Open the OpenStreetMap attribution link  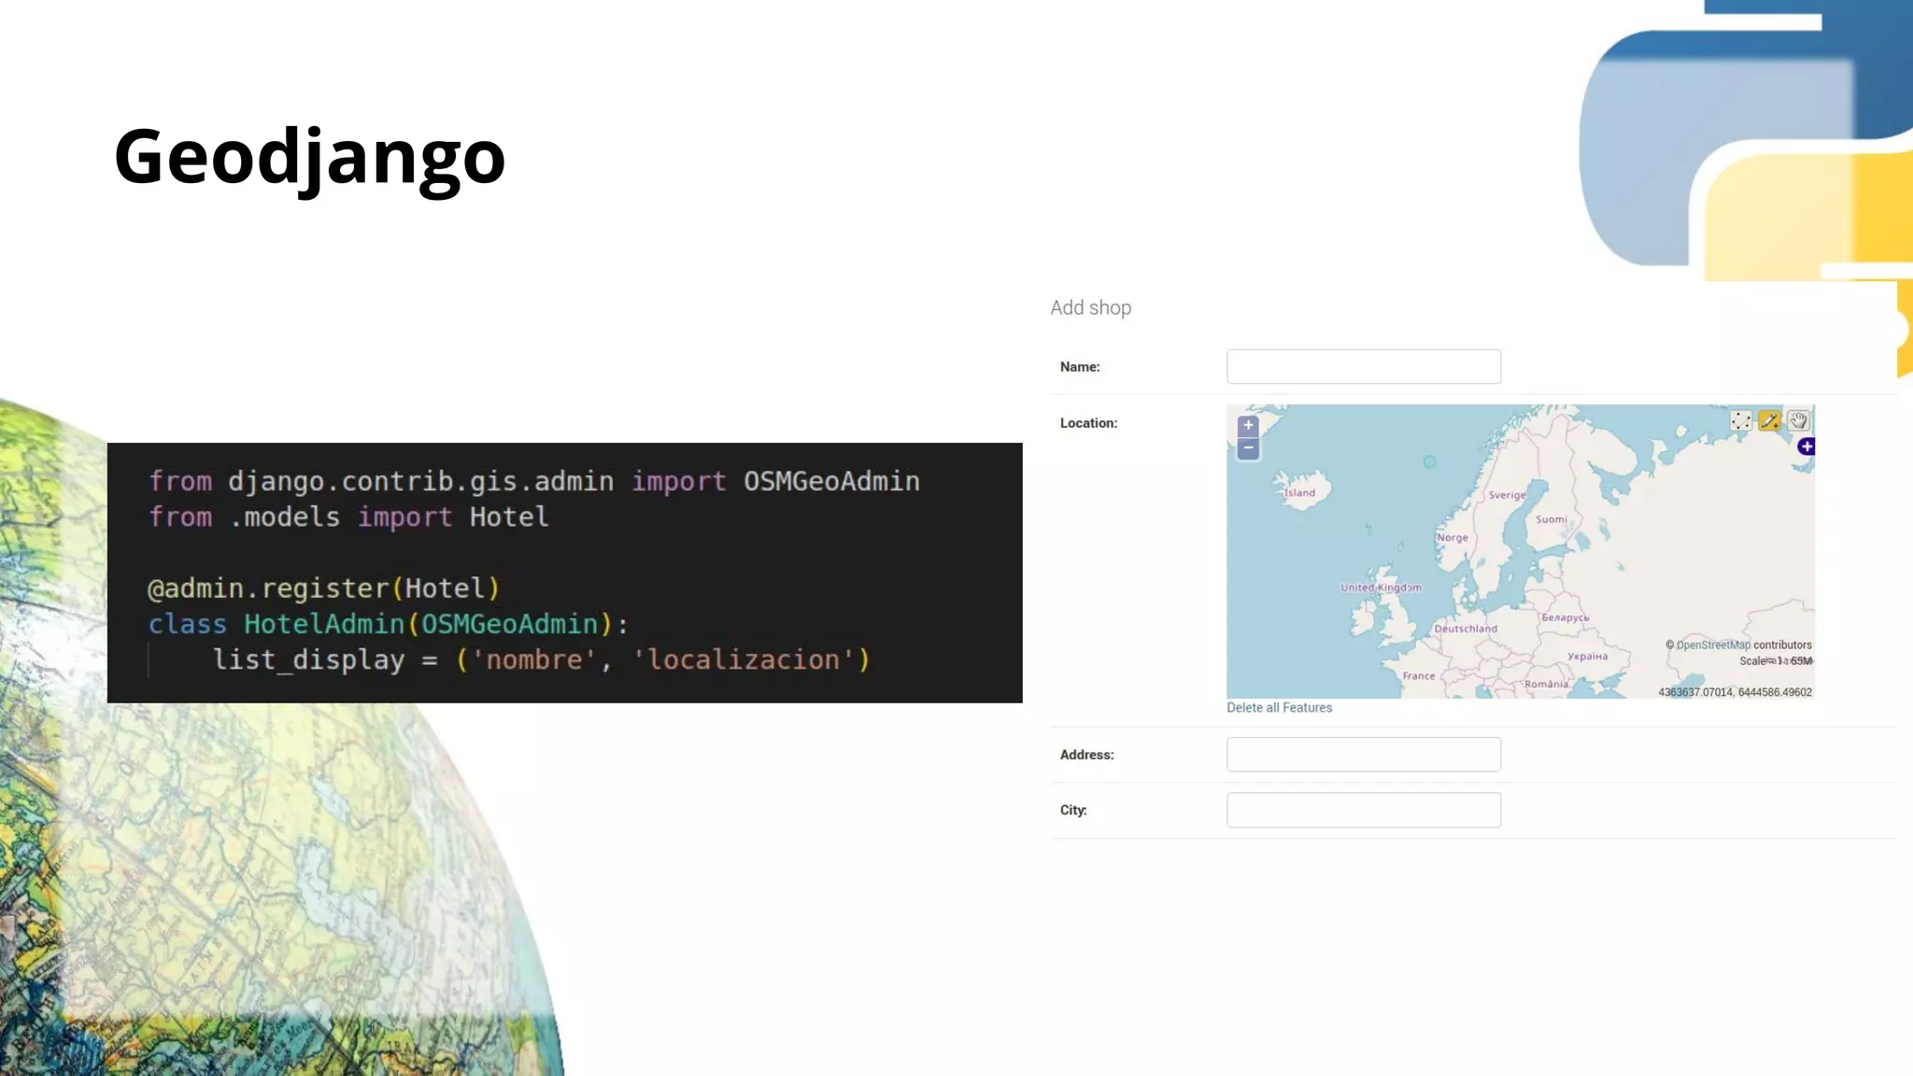(x=1713, y=645)
